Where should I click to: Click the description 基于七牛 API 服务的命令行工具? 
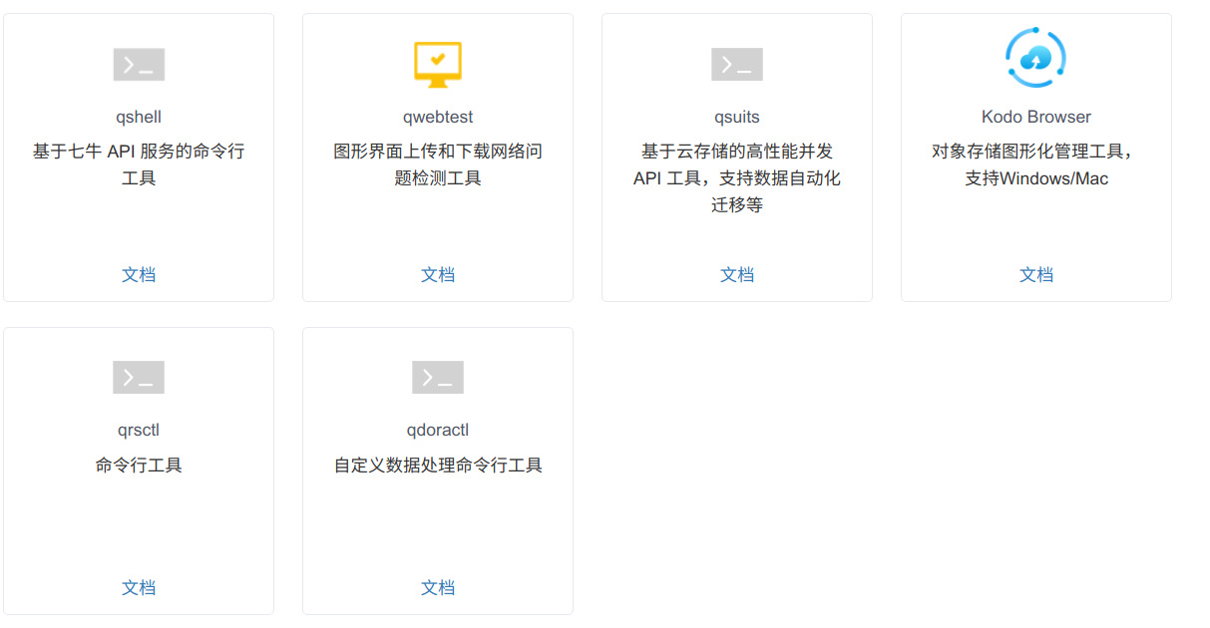click(x=139, y=165)
